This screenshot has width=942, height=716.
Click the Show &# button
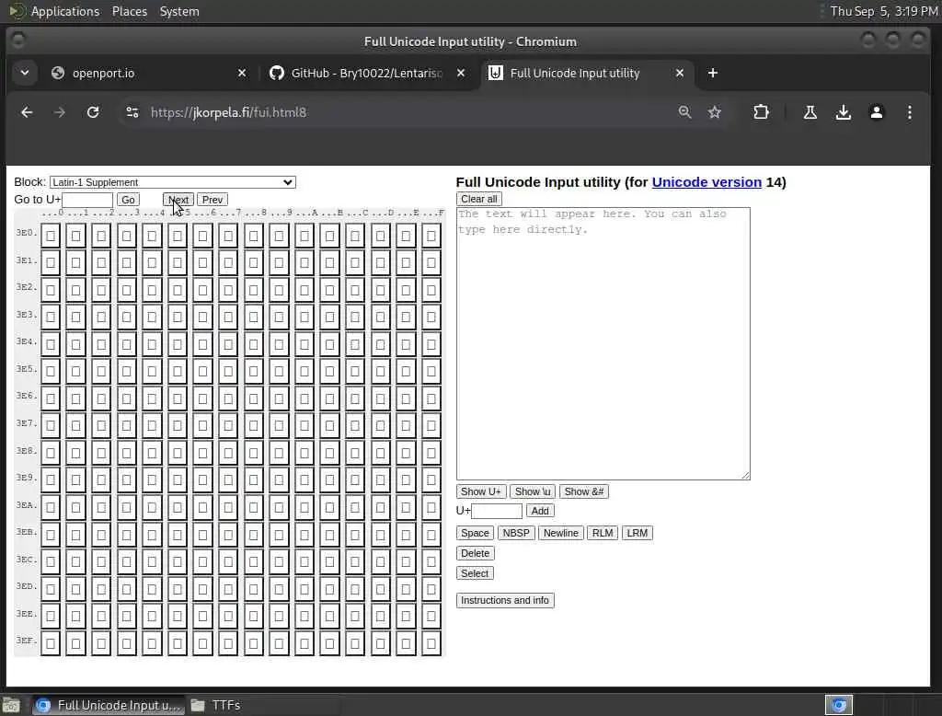point(584,491)
